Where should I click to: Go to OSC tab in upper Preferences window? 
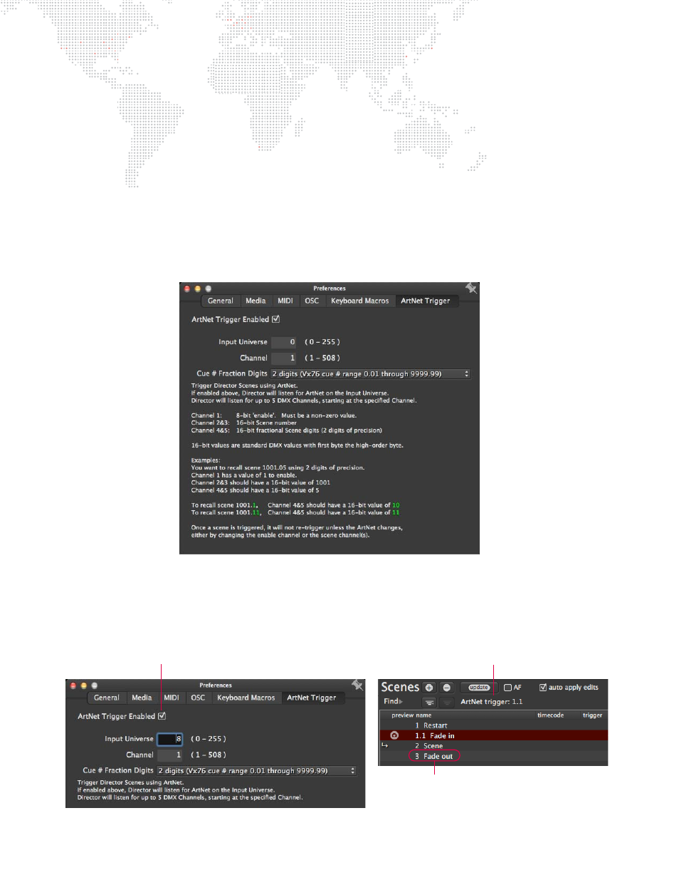pos(312,301)
